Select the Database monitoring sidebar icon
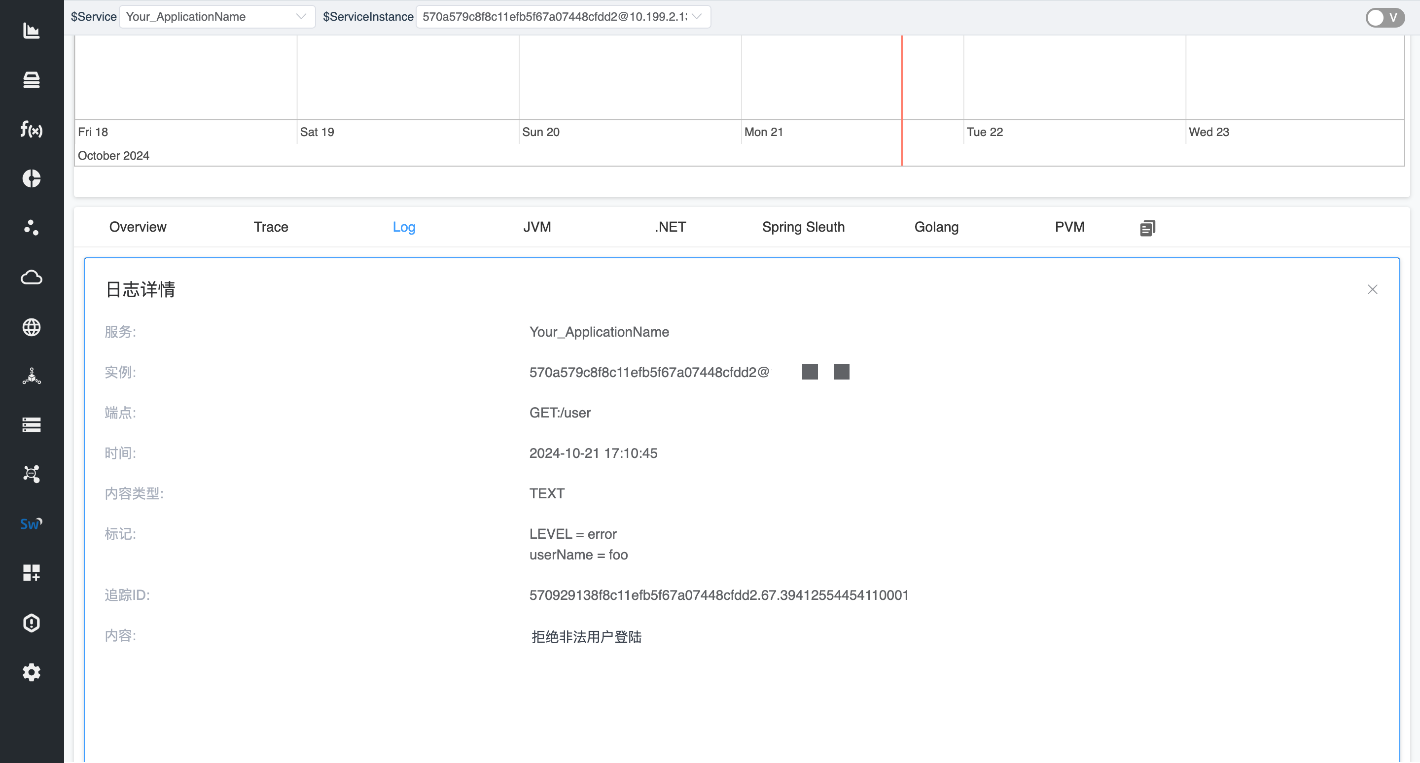Viewport: 1420px width, 763px height. click(32, 80)
